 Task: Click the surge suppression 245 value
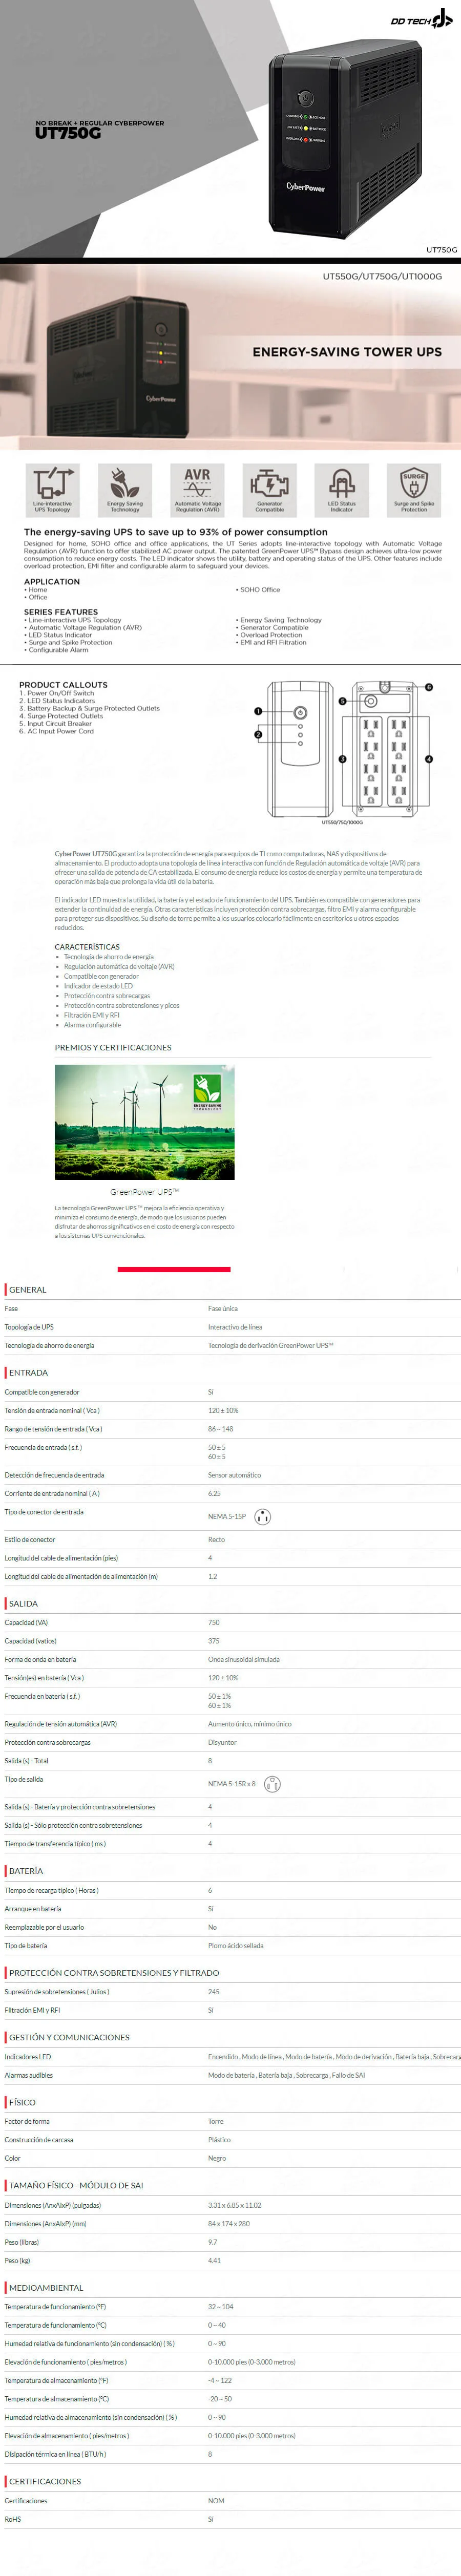(214, 1991)
